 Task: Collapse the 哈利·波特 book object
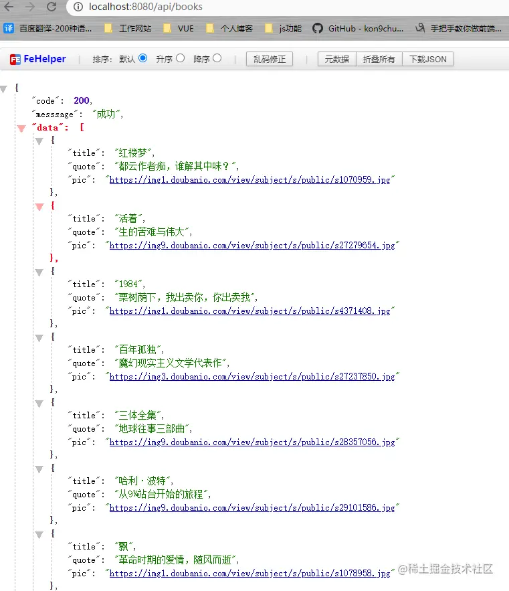coord(39,469)
